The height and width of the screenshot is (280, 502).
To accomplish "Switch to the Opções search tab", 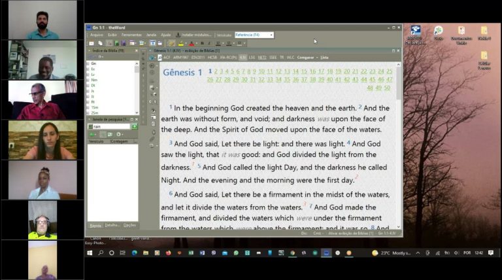I will [x=129, y=225].
